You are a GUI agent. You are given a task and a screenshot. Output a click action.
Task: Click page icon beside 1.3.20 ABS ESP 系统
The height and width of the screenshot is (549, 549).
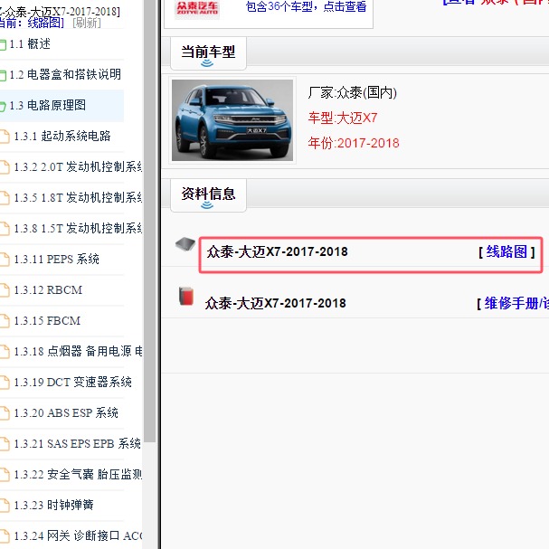5,413
